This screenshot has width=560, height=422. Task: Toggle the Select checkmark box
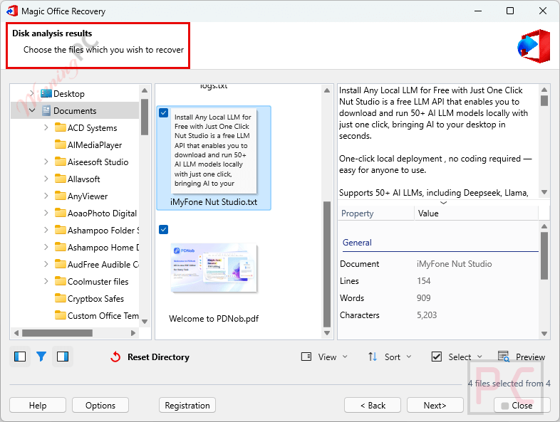click(x=437, y=357)
